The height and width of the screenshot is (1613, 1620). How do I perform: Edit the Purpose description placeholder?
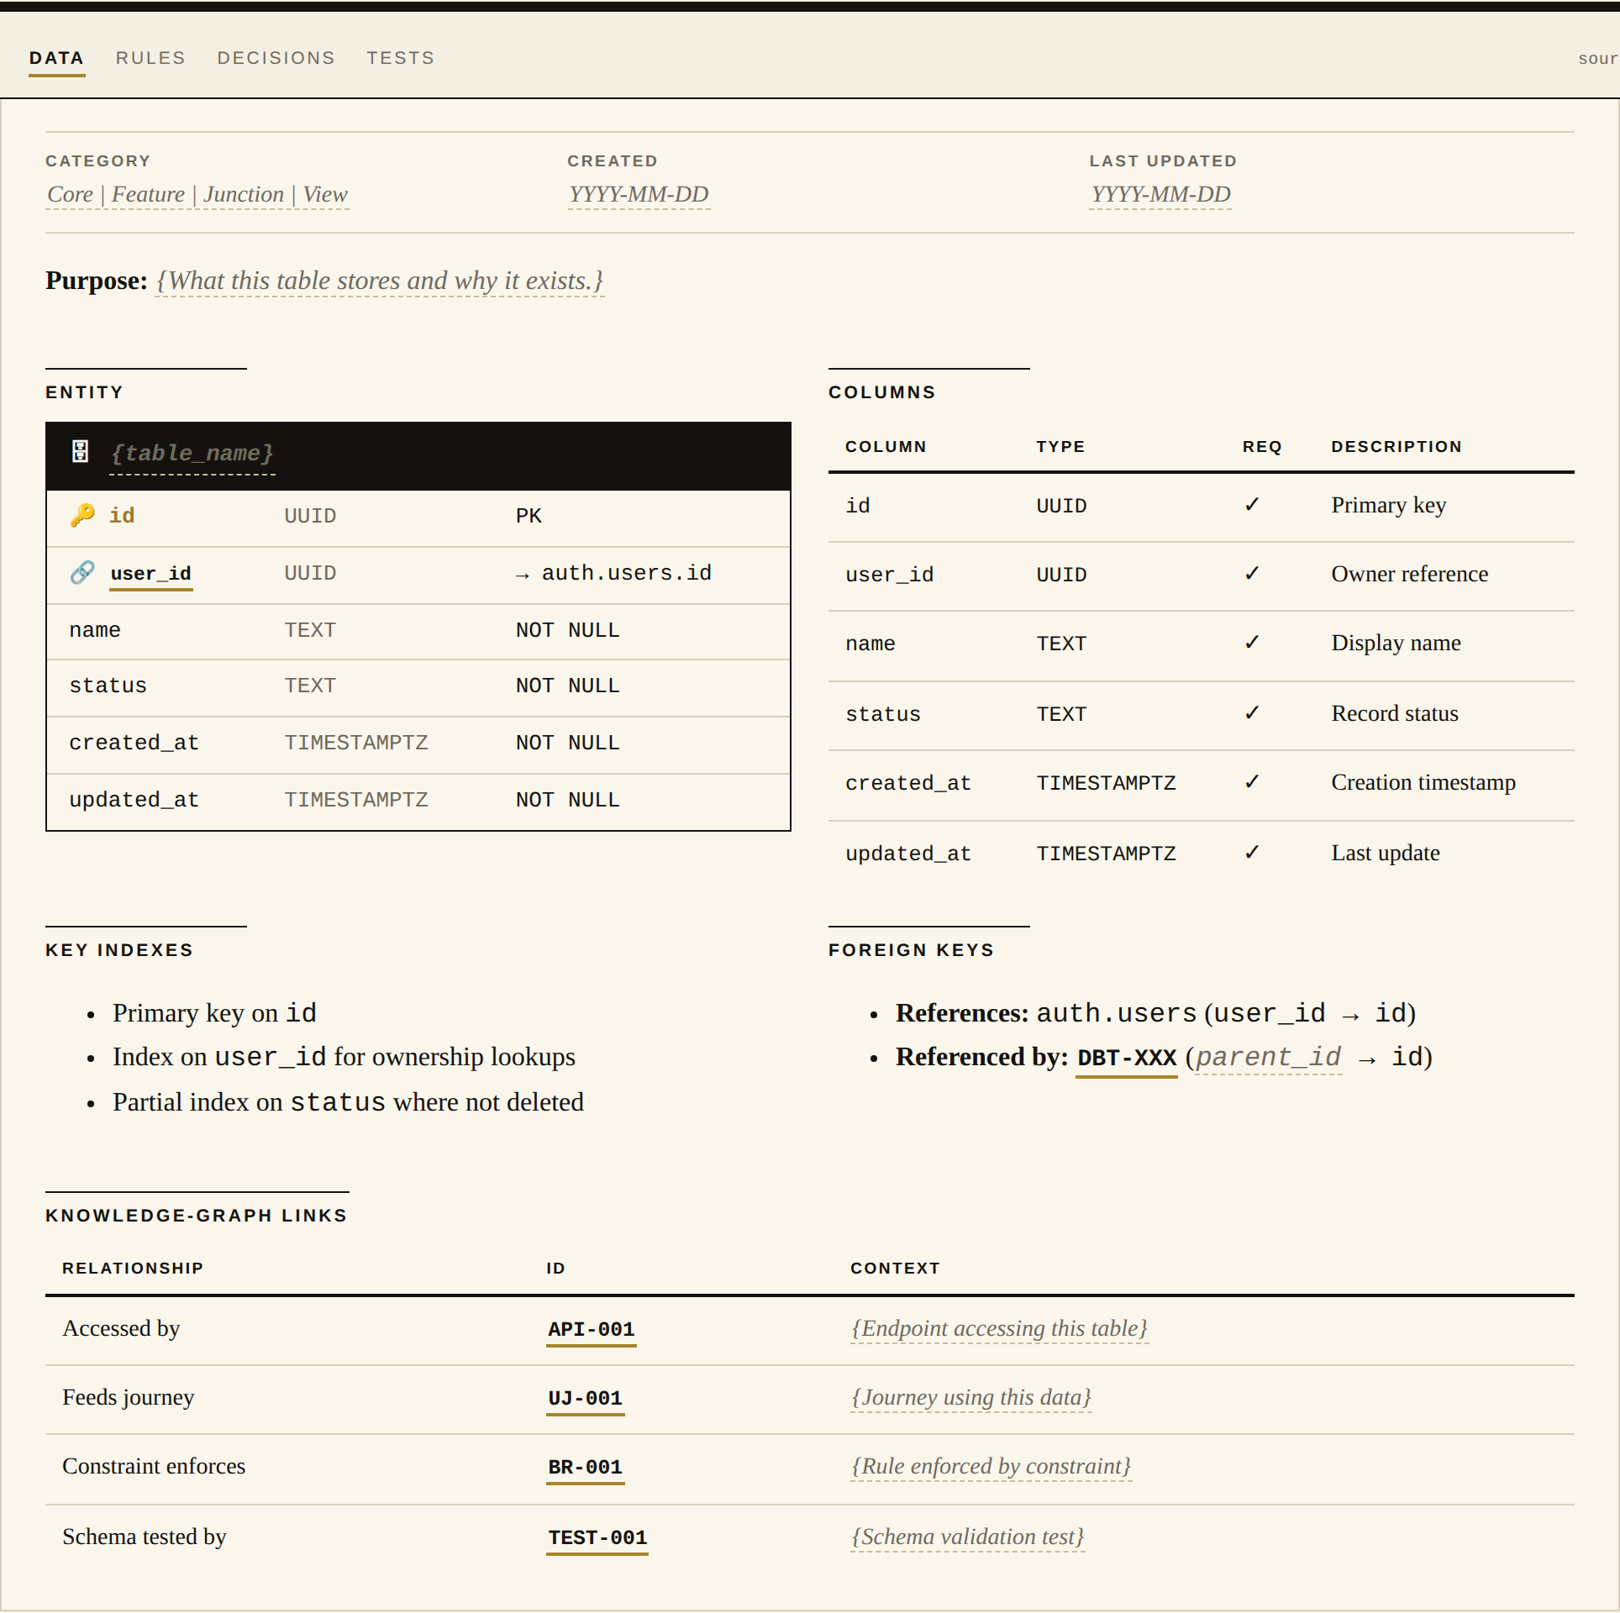(x=380, y=281)
